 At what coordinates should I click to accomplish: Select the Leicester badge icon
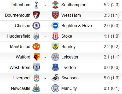[55, 57]
